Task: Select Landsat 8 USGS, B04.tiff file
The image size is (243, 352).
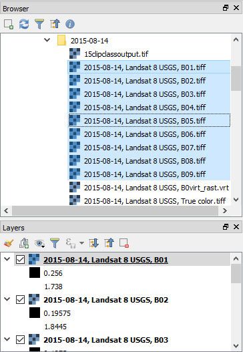Action: pyautogui.click(x=149, y=108)
